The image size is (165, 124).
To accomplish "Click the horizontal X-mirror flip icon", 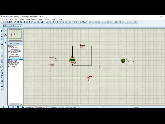I will (x=6, y=40).
